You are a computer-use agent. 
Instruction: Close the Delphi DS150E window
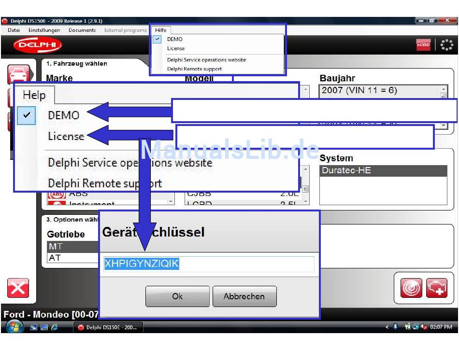click(447, 20)
